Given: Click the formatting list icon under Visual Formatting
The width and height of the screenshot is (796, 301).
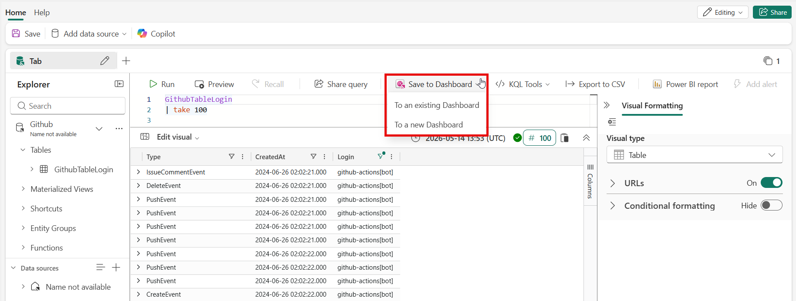Looking at the screenshot, I should point(612,122).
